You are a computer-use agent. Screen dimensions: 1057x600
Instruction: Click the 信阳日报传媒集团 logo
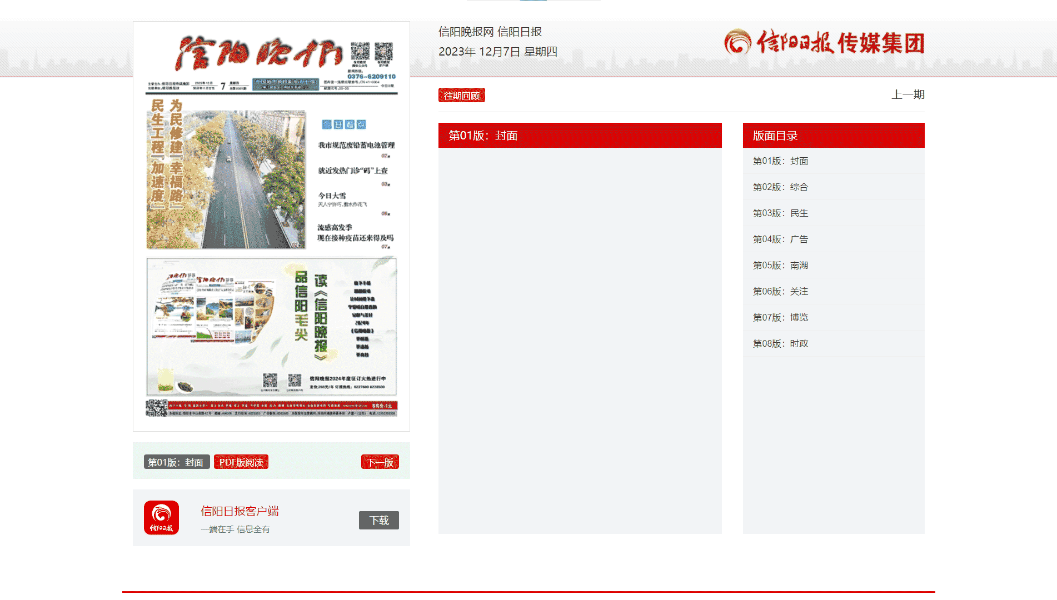824,42
